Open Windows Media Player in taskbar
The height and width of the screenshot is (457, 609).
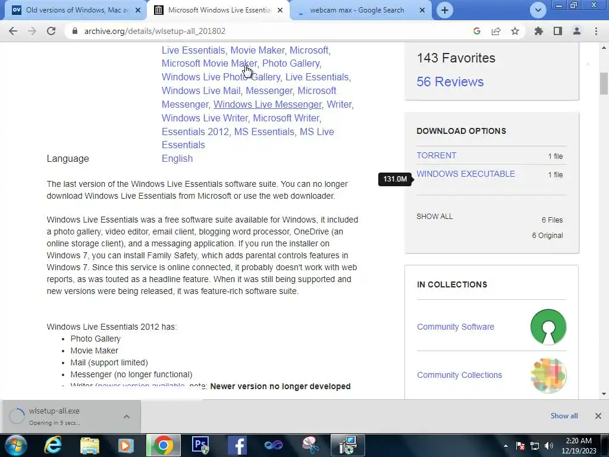point(126,445)
